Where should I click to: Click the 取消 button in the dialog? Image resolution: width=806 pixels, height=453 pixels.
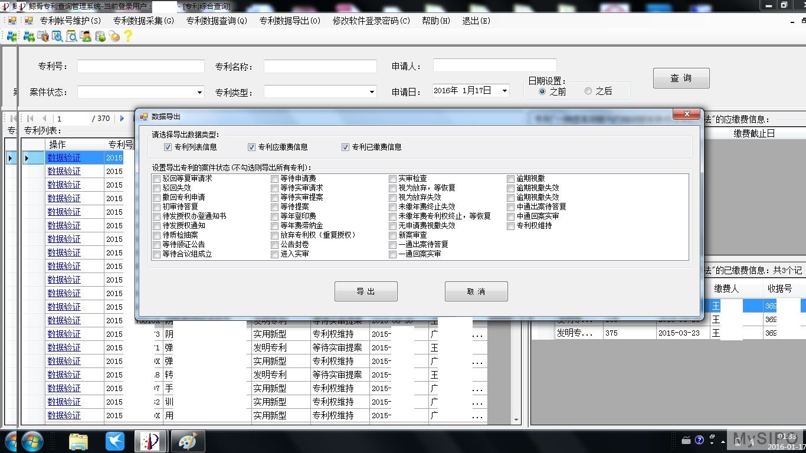tap(476, 291)
